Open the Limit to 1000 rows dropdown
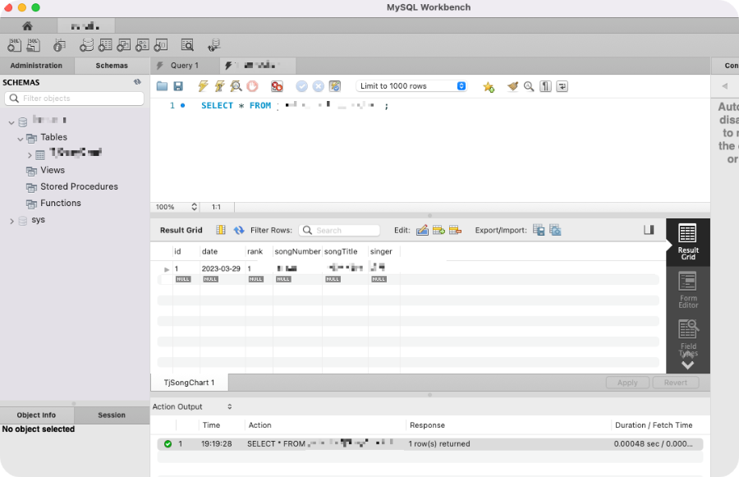 pos(411,85)
